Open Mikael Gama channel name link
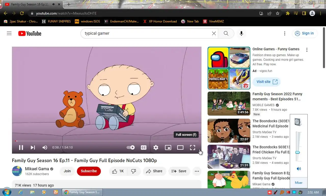The height and width of the screenshot is (196, 326). [x=37, y=169]
